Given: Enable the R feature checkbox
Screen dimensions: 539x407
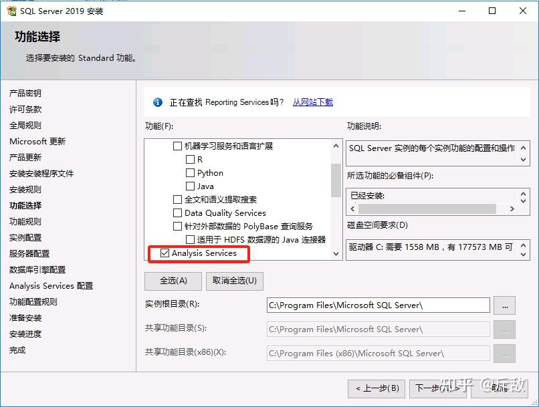Looking at the screenshot, I should click(190, 159).
